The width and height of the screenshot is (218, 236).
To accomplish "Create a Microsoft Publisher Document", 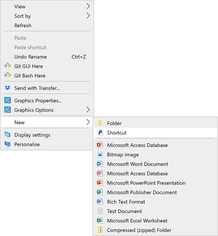I will 155,192.
